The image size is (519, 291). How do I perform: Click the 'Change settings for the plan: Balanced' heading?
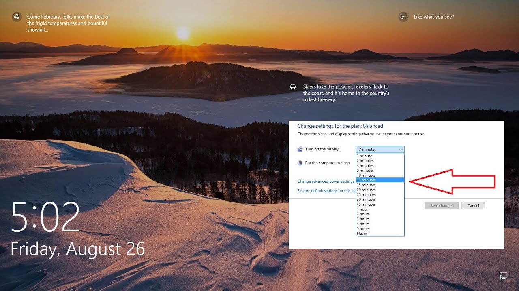340,126
